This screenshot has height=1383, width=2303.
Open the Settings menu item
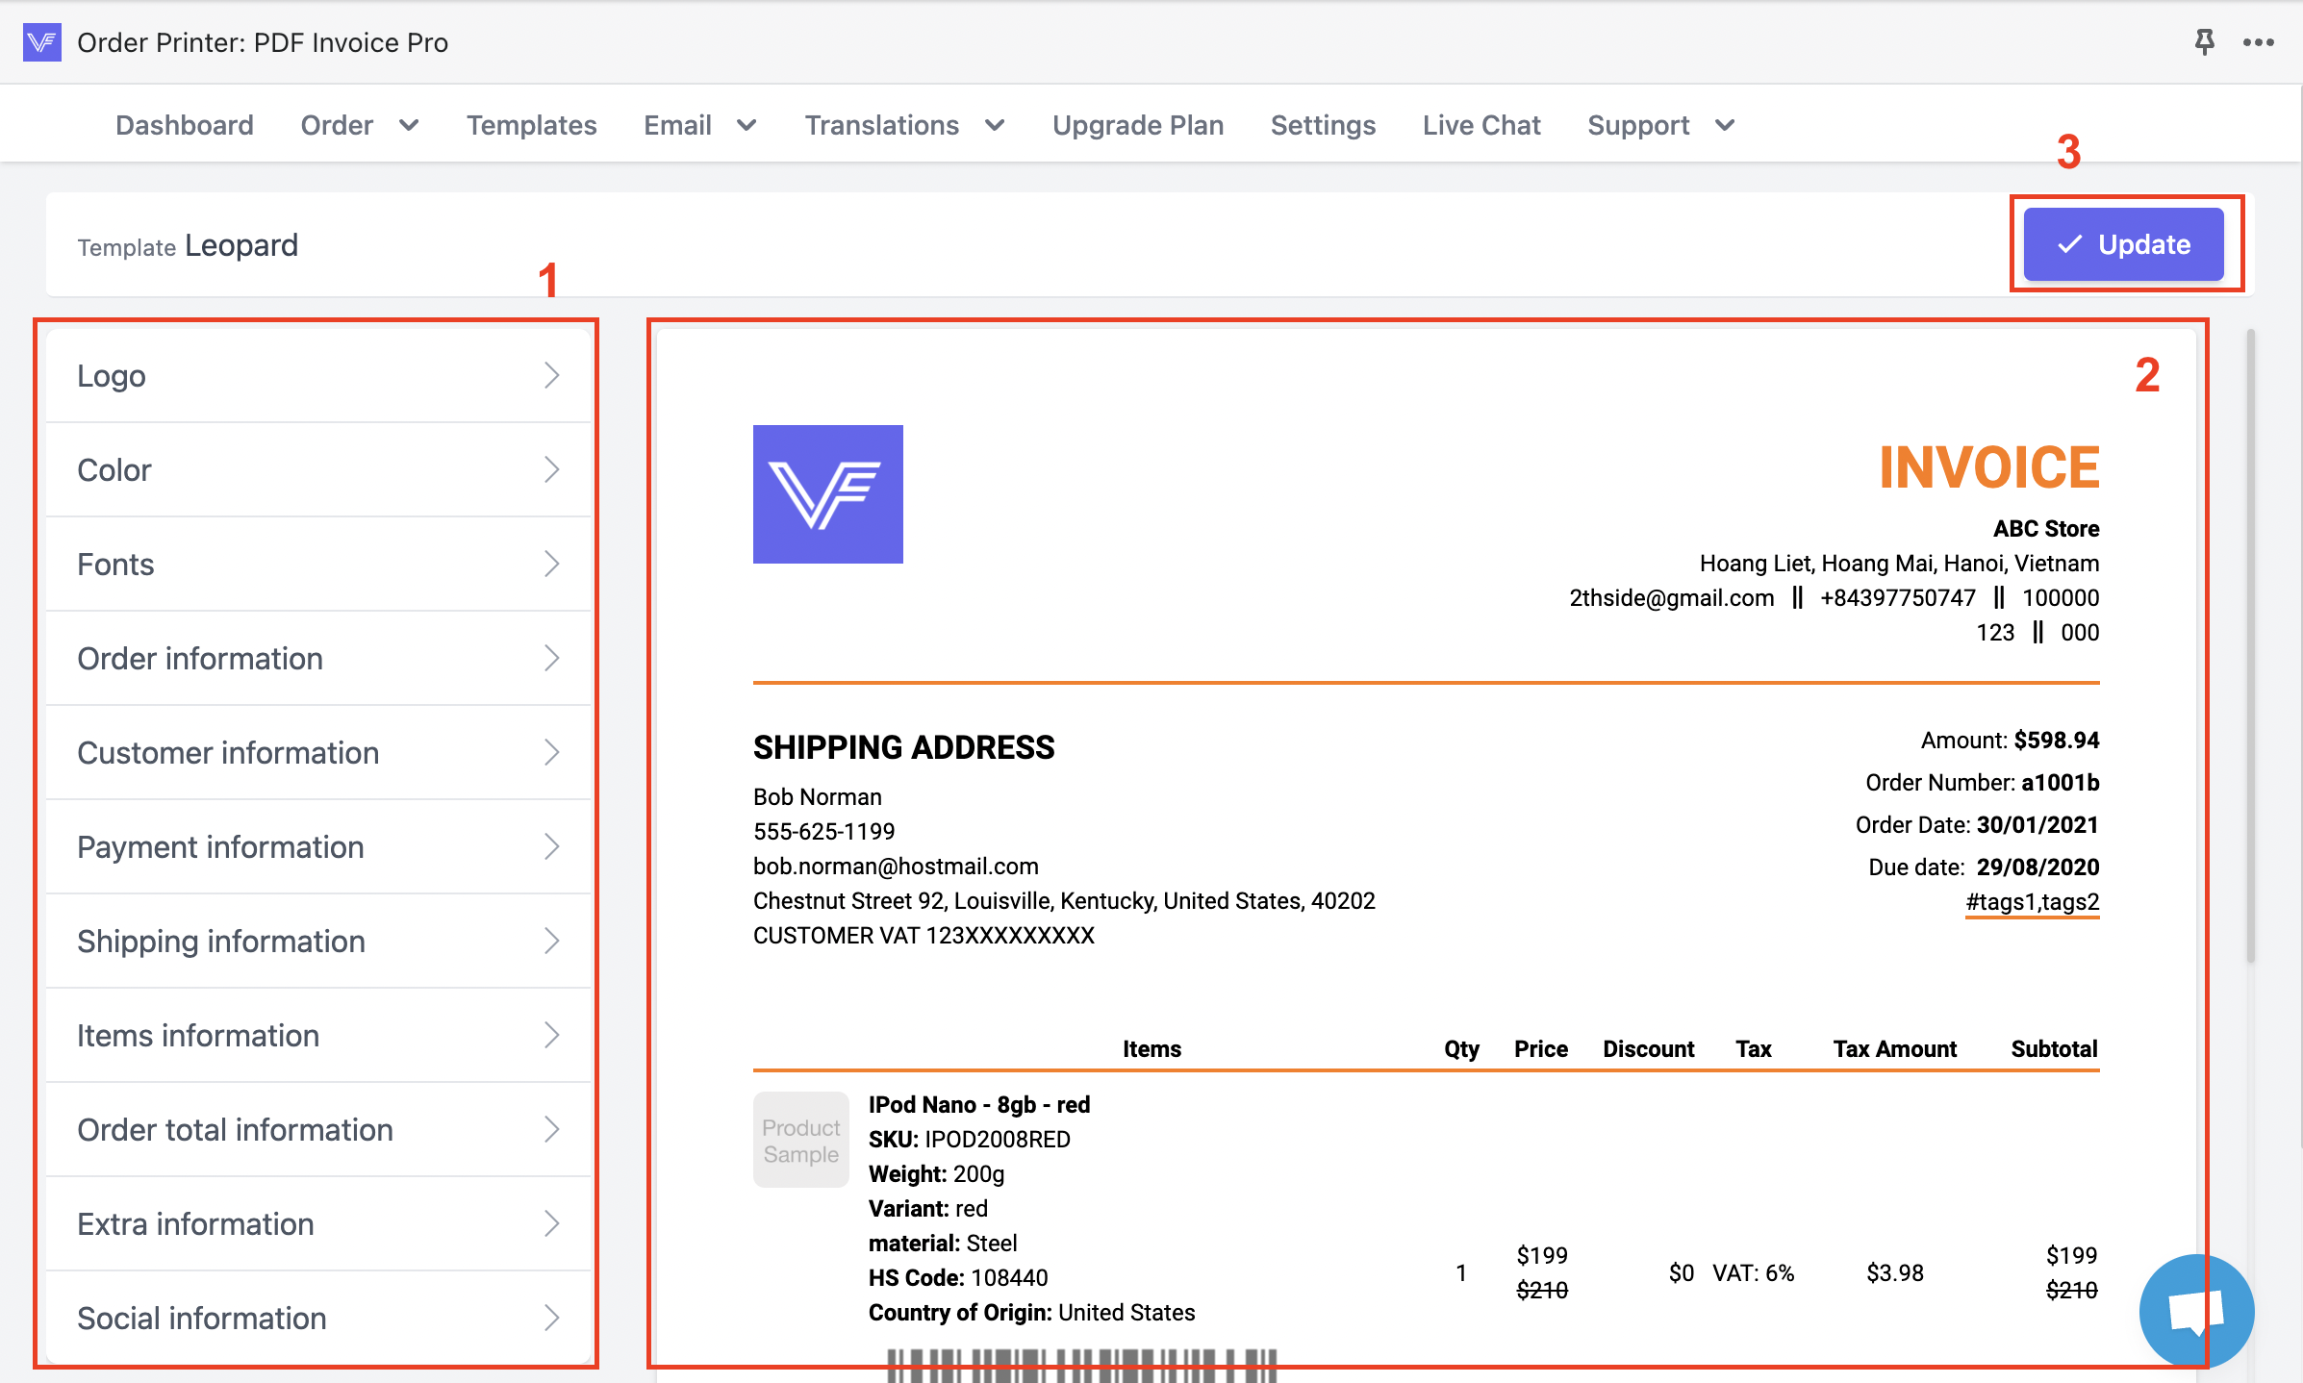coord(1323,125)
